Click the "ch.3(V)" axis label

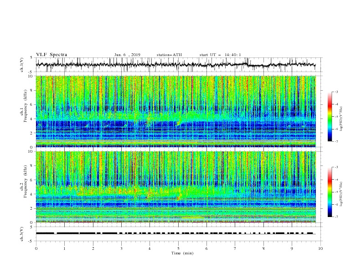coord(22,234)
